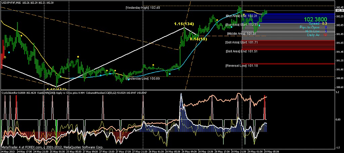The height and width of the screenshot is (153, 344).
Task: Click the large green 102.3800 price display
Action: [315, 19]
